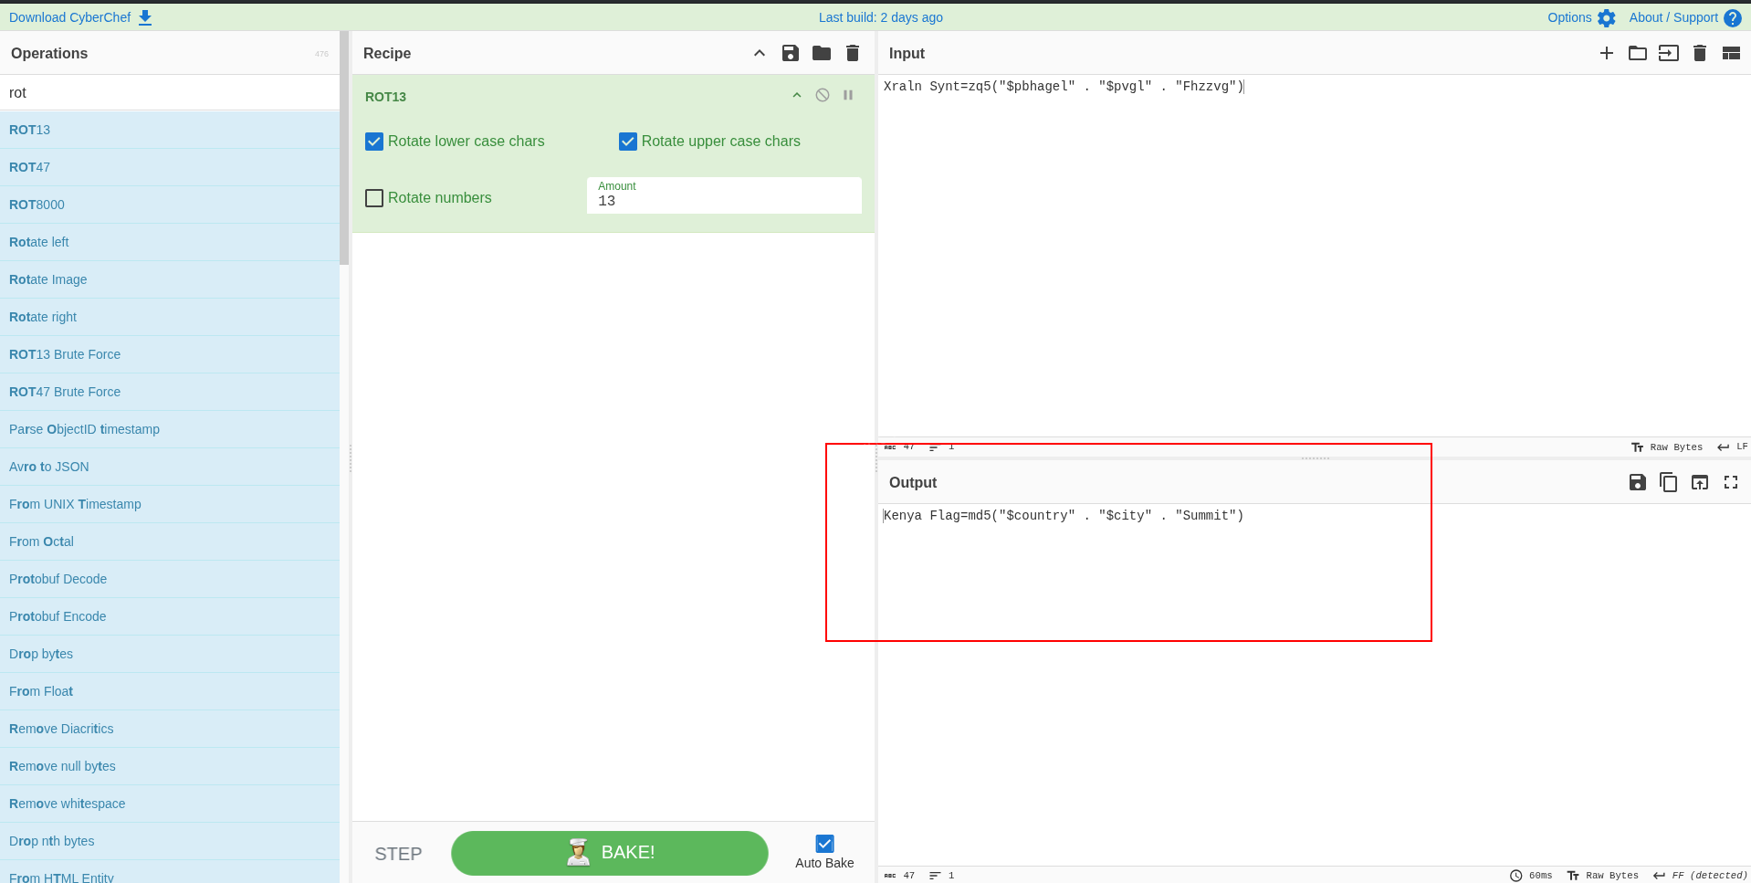The width and height of the screenshot is (1751, 883).
Task: Select the Remove whitespace operation
Action: point(170,804)
